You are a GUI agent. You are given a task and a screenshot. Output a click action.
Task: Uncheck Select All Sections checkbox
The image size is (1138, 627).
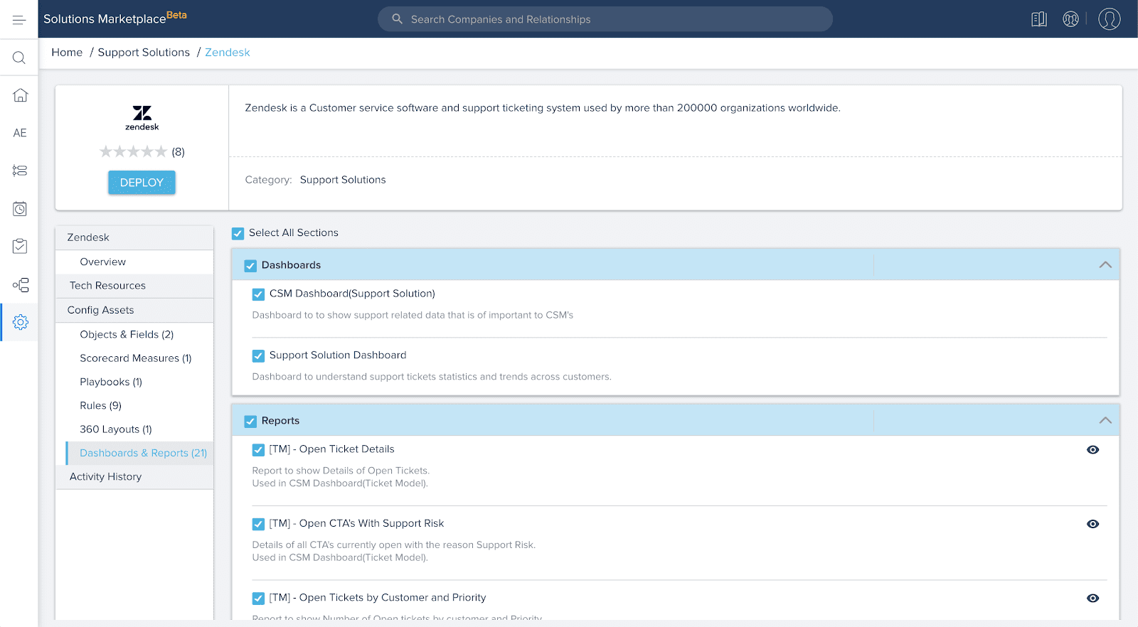(238, 233)
